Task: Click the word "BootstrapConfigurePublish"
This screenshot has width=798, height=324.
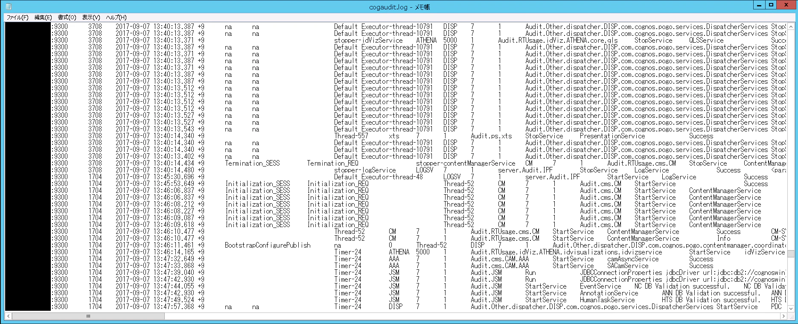Action: coord(268,245)
